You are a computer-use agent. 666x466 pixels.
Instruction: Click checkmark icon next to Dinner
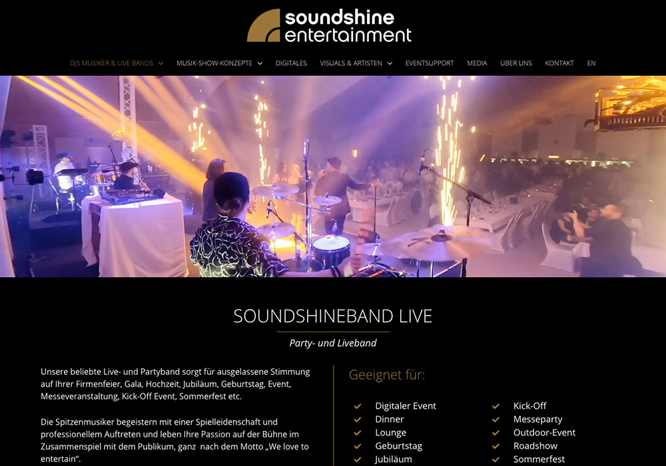pyautogui.click(x=358, y=419)
